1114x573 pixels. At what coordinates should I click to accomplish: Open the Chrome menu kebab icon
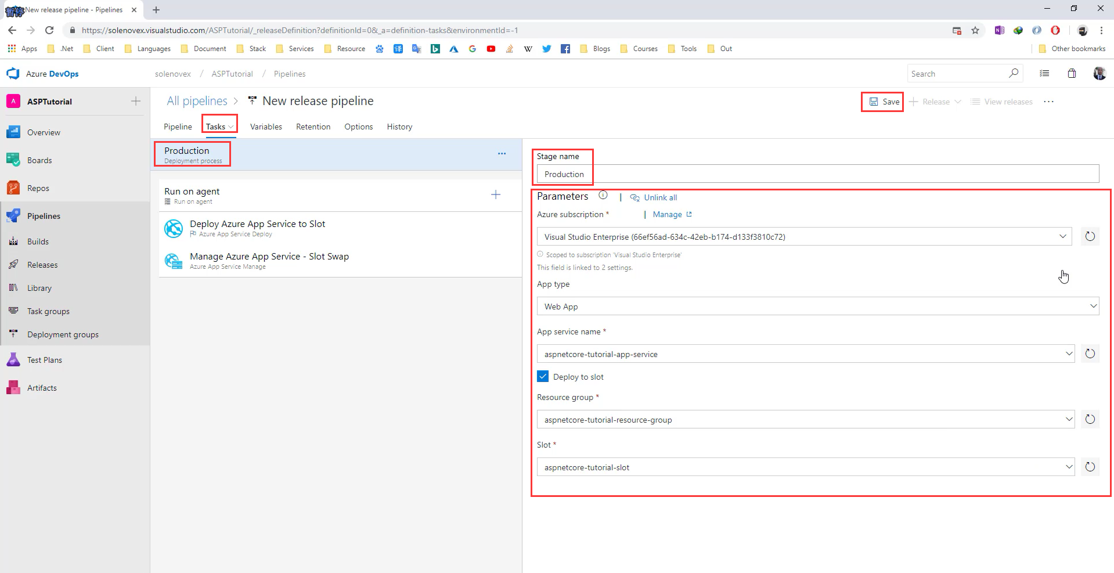coord(1101,30)
